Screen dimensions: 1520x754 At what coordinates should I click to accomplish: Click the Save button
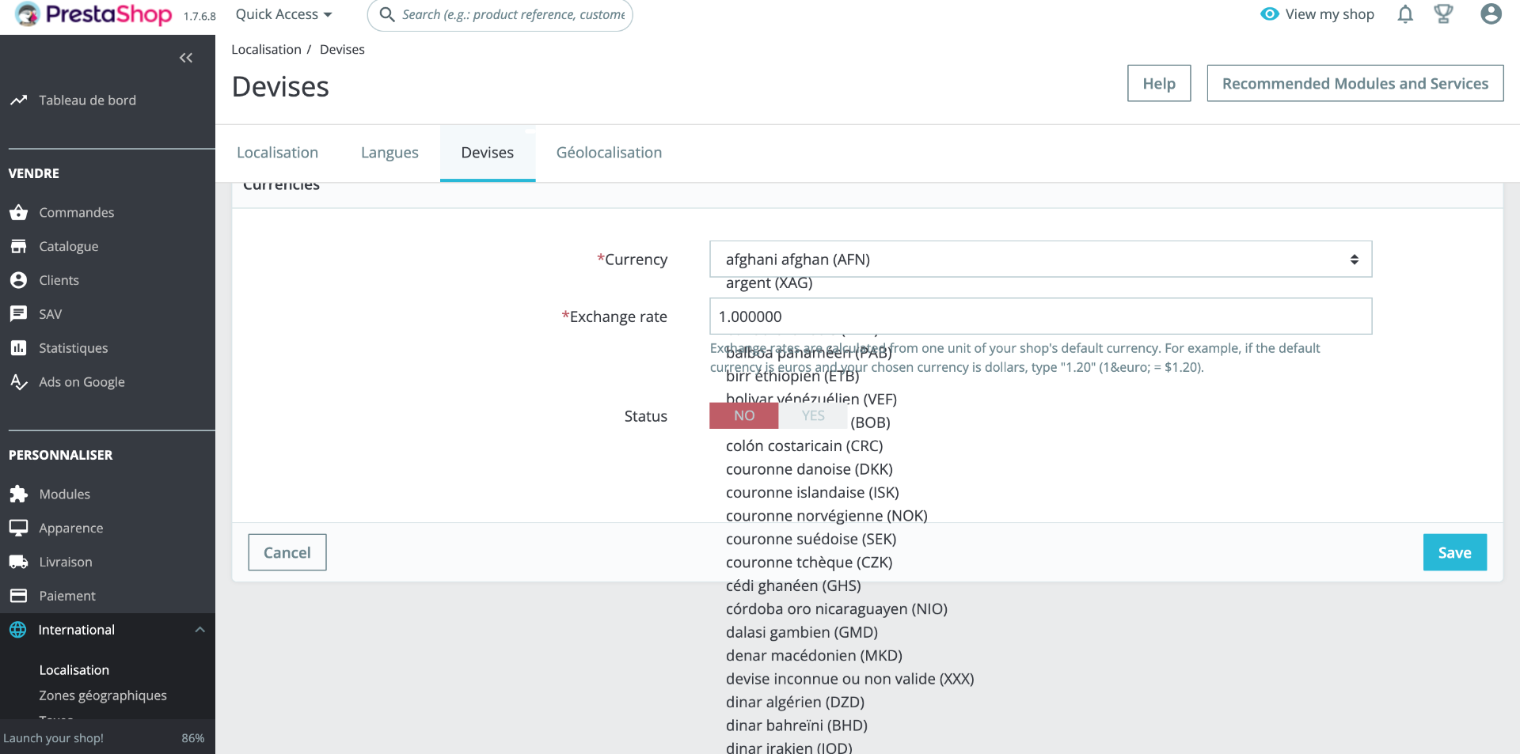click(x=1454, y=552)
